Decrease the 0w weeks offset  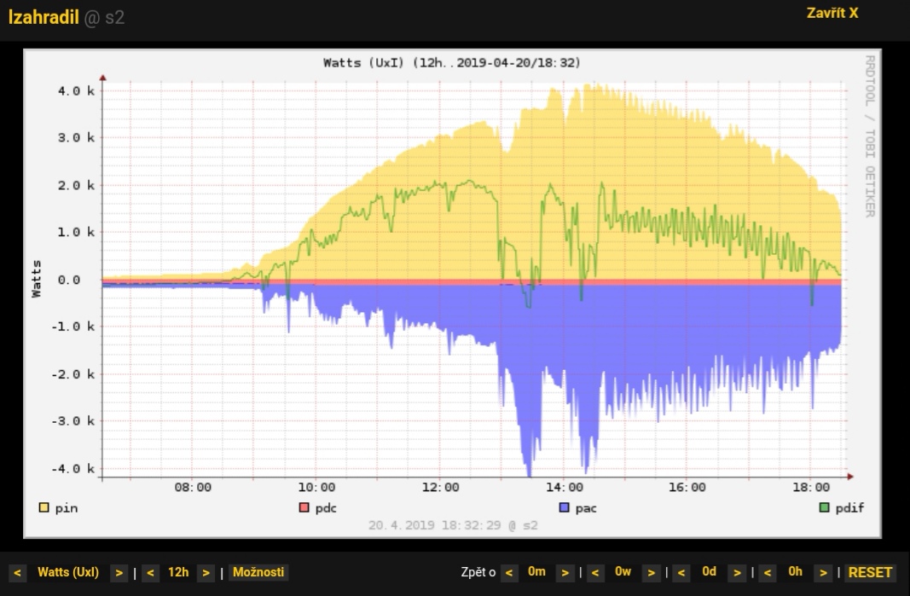coord(596,572)
